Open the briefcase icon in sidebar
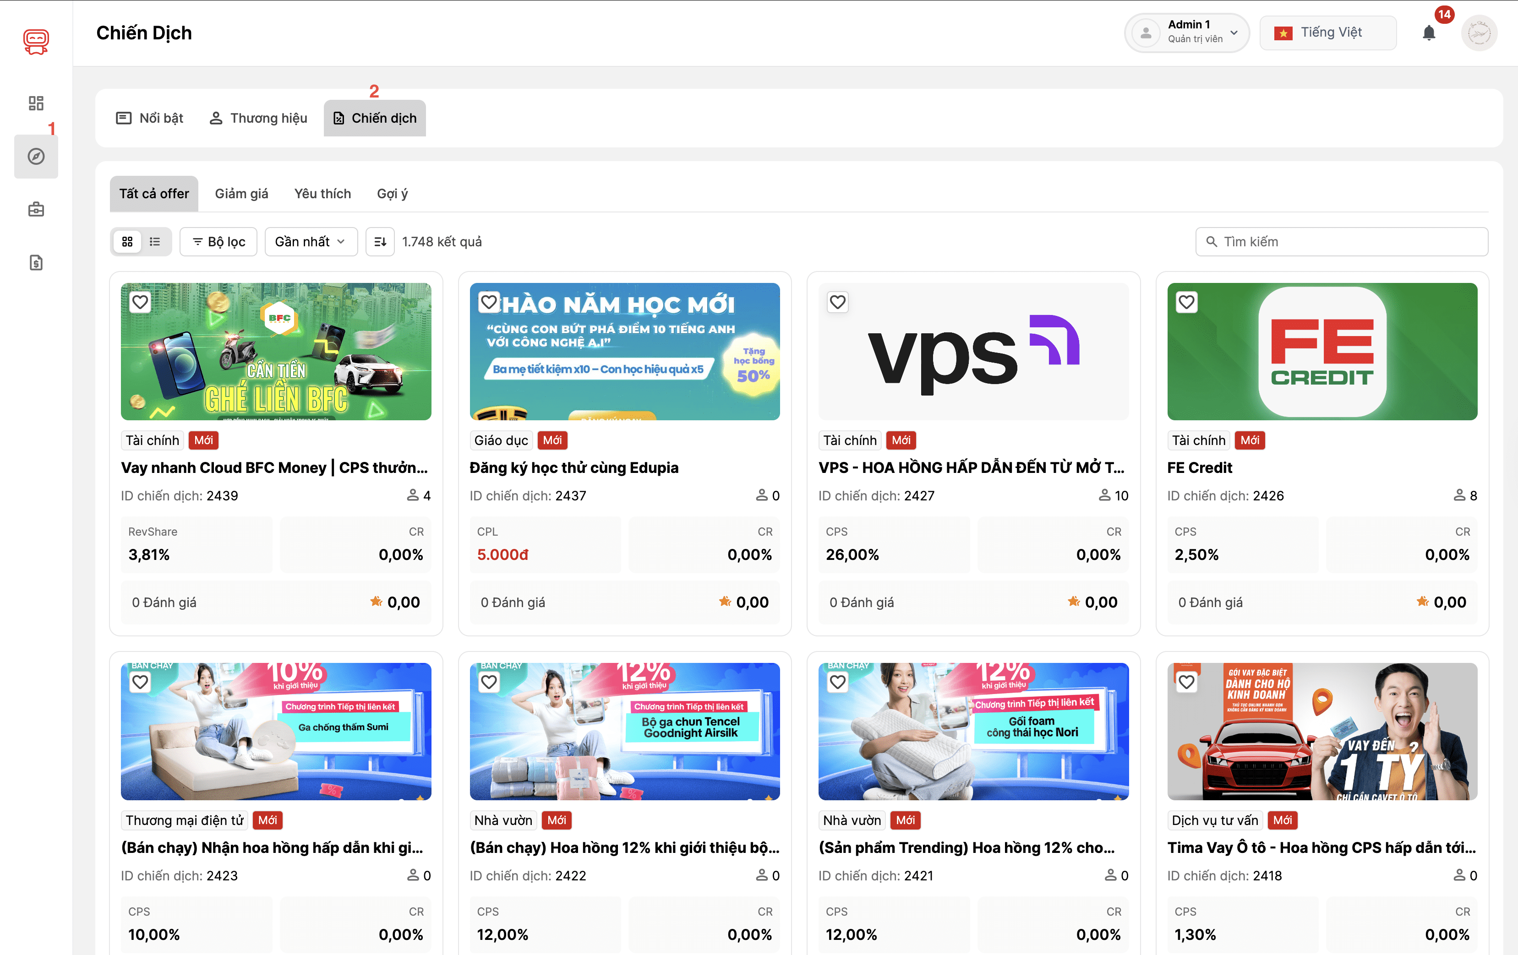1518x955 pixels. pyautogui.click(x=36, y=209)
